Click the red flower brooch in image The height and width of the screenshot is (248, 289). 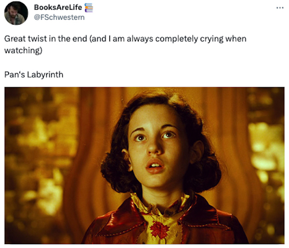coord(159,230)
